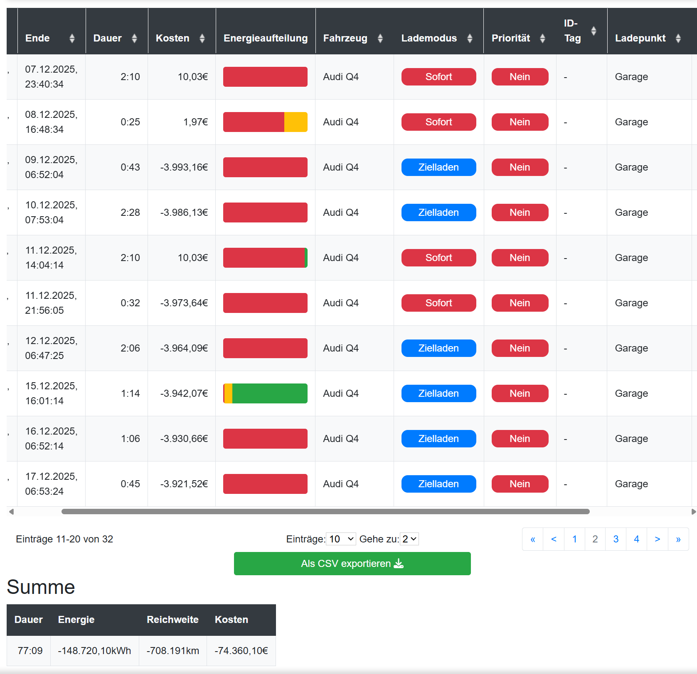Click energy bar for 15.12.2025 entry
The width and height of the screenshot is (697, 674).
(x=265, y=393)
